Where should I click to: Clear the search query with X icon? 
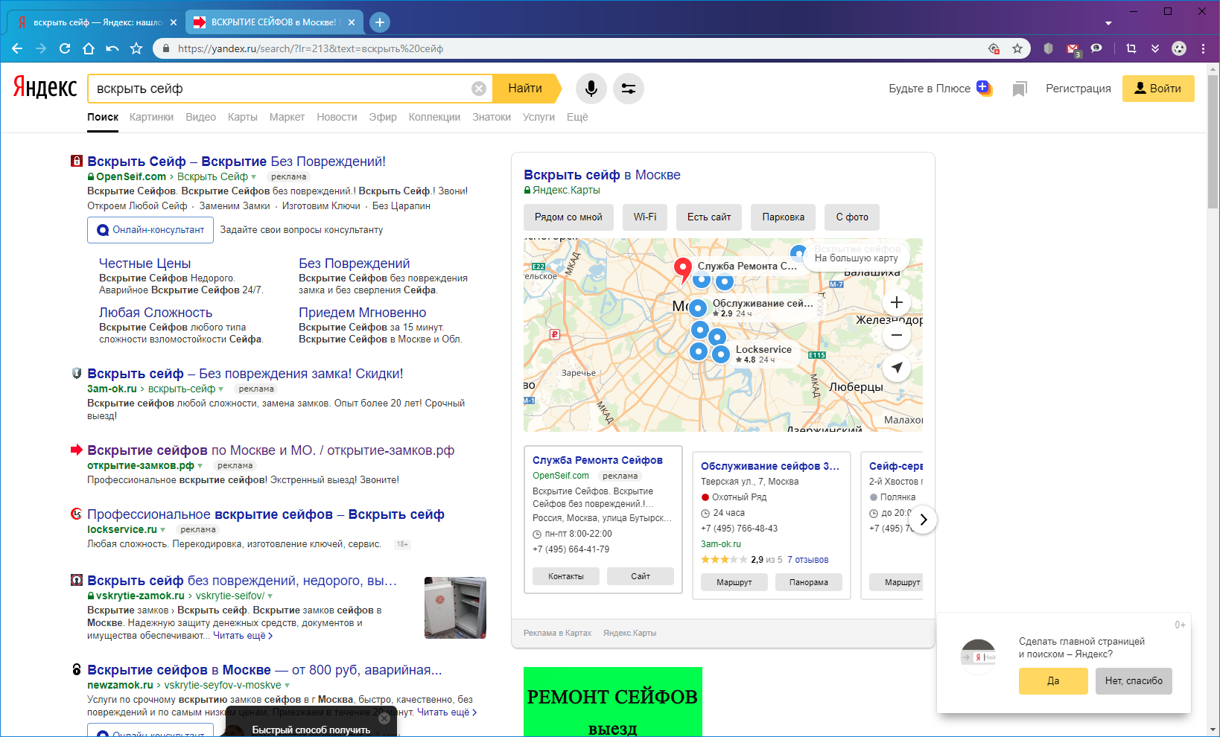(479, 89)
